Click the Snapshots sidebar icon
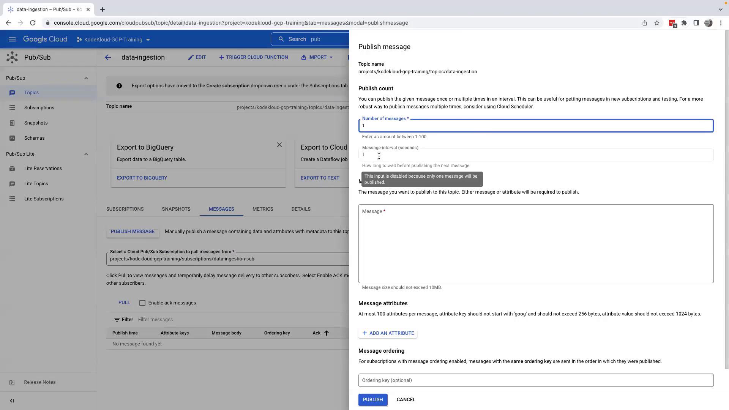This screenshot has width=729, height=410. pos(12,123)
